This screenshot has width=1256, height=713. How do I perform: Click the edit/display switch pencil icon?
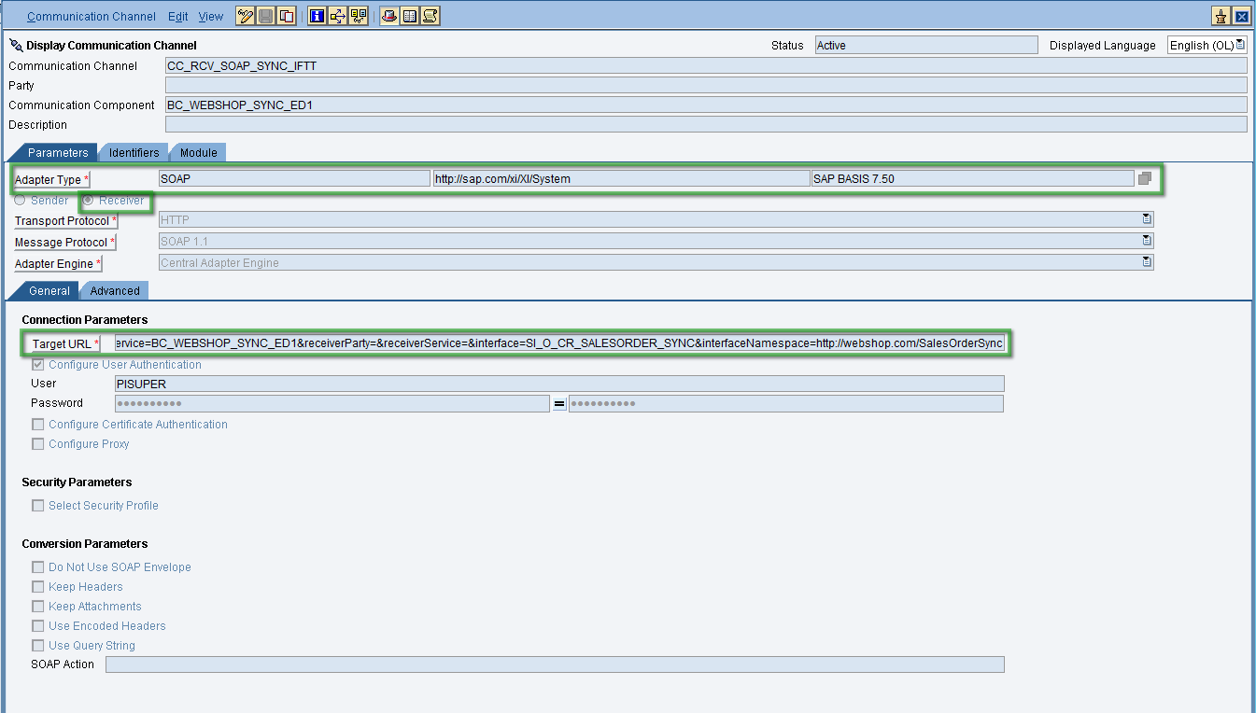pos(246,16)
